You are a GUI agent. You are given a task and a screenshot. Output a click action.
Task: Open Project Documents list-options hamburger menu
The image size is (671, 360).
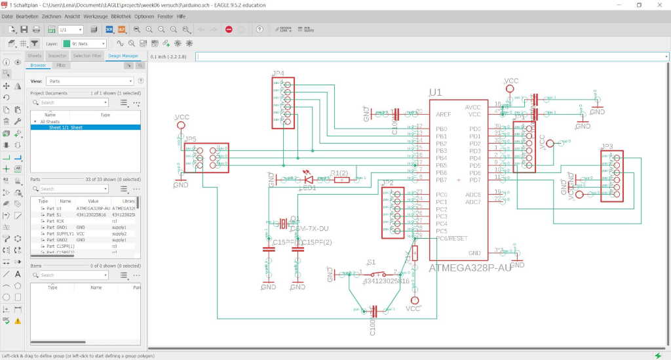(x=124, y=103)
